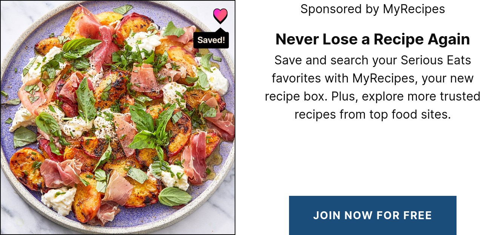Click the Sponsored by MyRecipes text
The width and height of the screenshot is (492, 235).
[373, 9]
